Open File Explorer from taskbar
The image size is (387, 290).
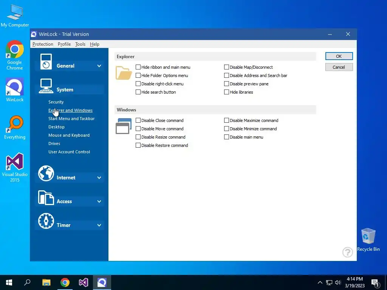coord(46,282)
